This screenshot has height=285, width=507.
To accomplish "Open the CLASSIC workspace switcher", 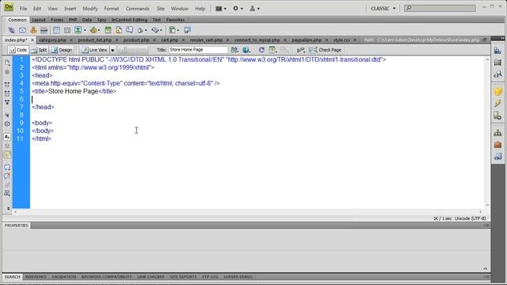I will click(x=383, y=9).
